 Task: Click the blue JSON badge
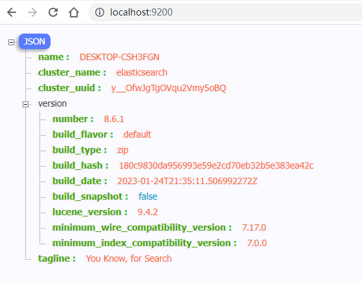(x=34, y=41)
